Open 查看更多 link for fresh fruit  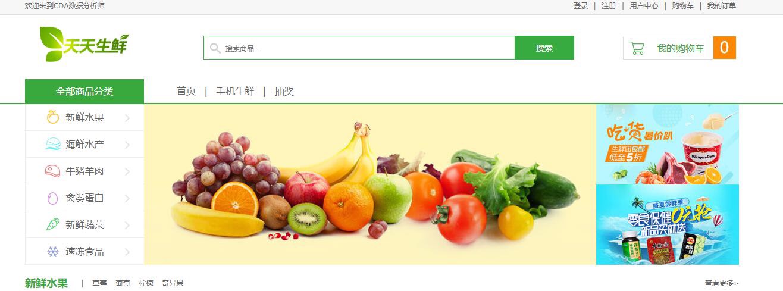point(721,283)
